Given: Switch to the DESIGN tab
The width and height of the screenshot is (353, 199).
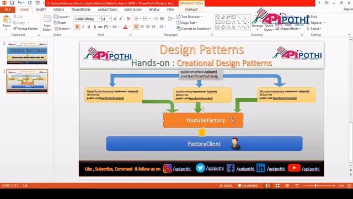Looking at the screenshot, I should (58, 10).
